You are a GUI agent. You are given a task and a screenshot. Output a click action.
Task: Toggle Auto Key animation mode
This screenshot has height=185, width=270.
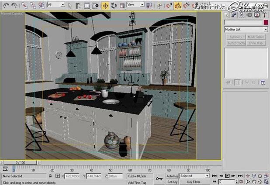tap(172, 176)
